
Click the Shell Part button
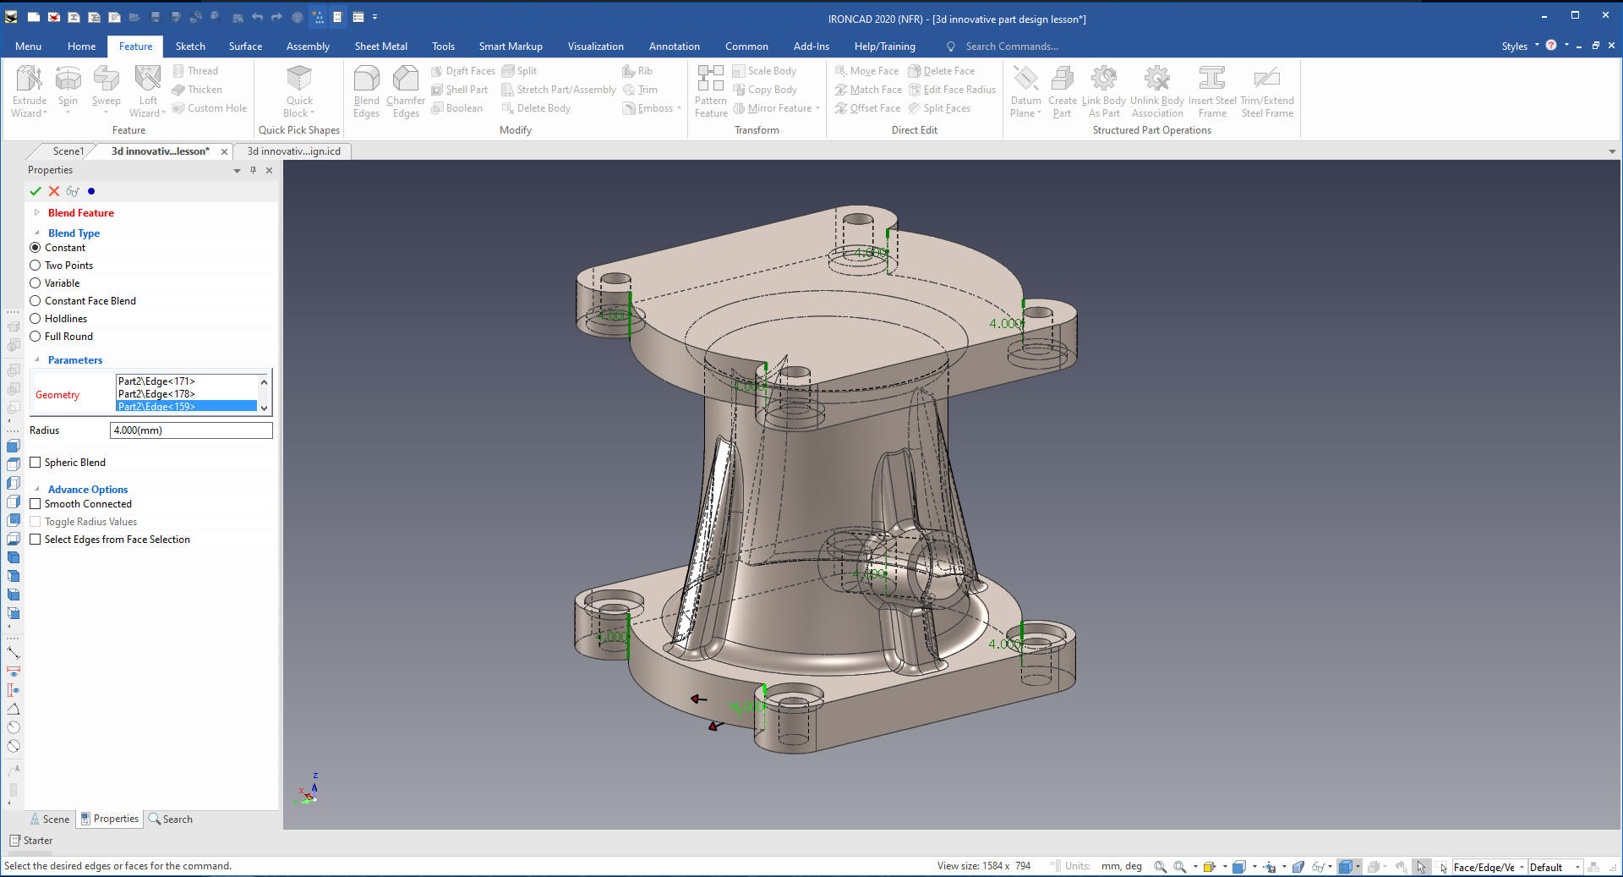pyautogui.click(x=466, y=90)
